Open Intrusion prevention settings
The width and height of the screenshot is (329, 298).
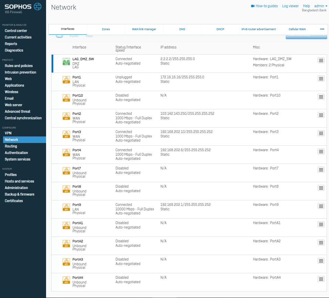point(21,72)
